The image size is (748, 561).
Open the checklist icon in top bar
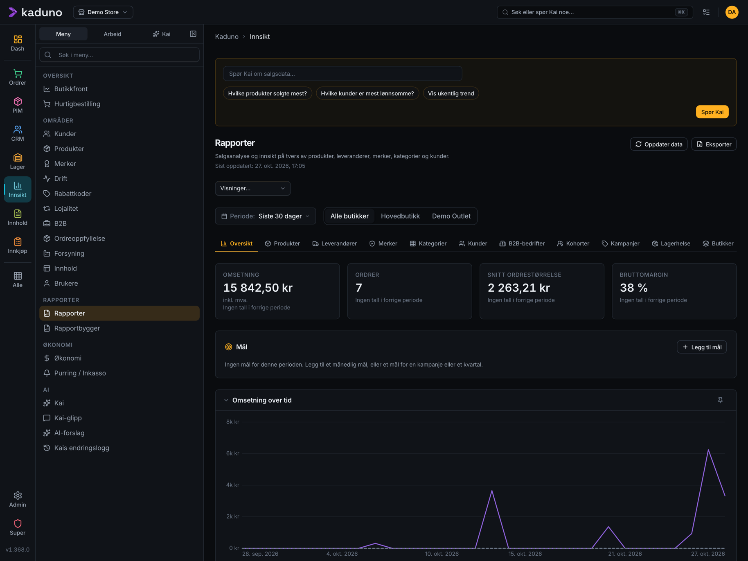tap(706, 12)
